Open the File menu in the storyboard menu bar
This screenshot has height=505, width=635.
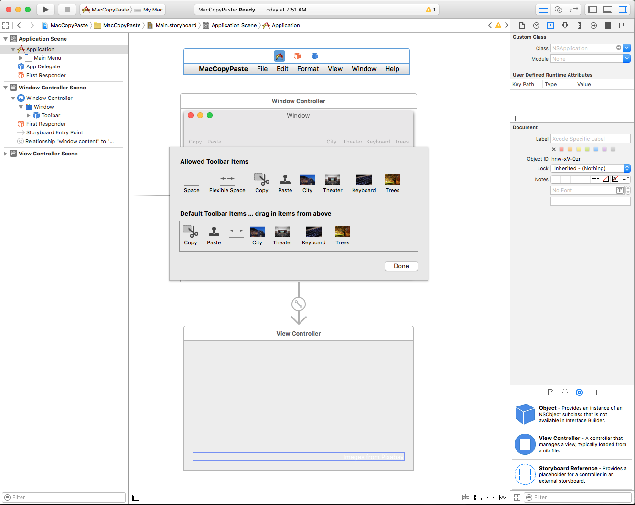[x=262, y=69]
